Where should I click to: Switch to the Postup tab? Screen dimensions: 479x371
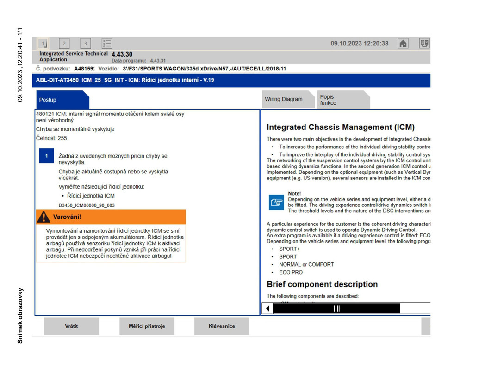tap(62, 100)
